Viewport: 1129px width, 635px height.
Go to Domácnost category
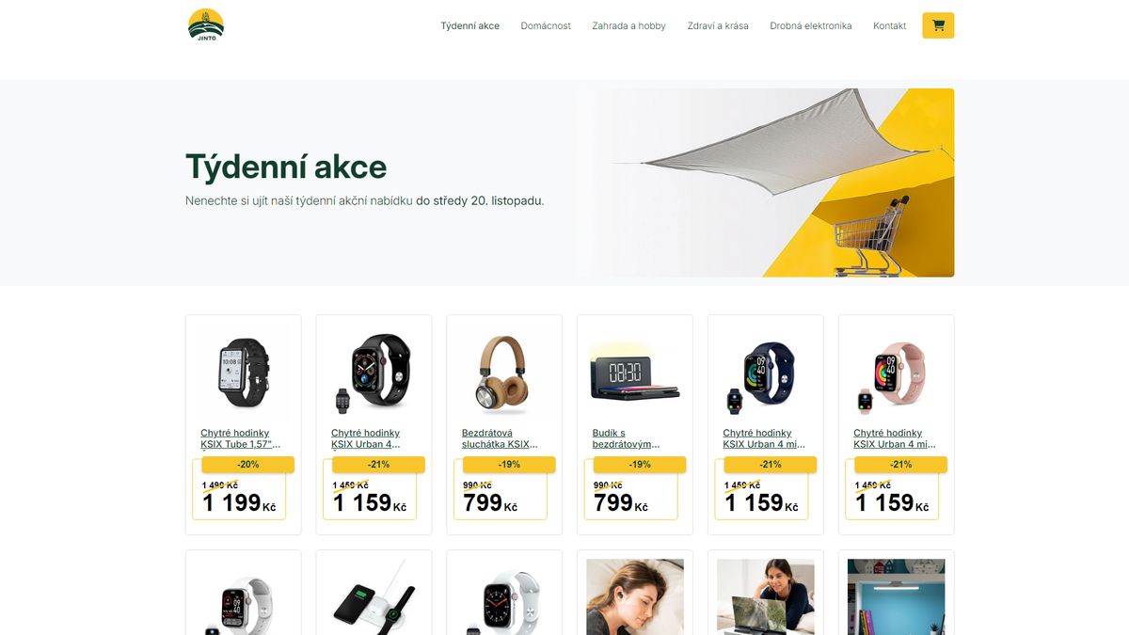pos(546,26)
